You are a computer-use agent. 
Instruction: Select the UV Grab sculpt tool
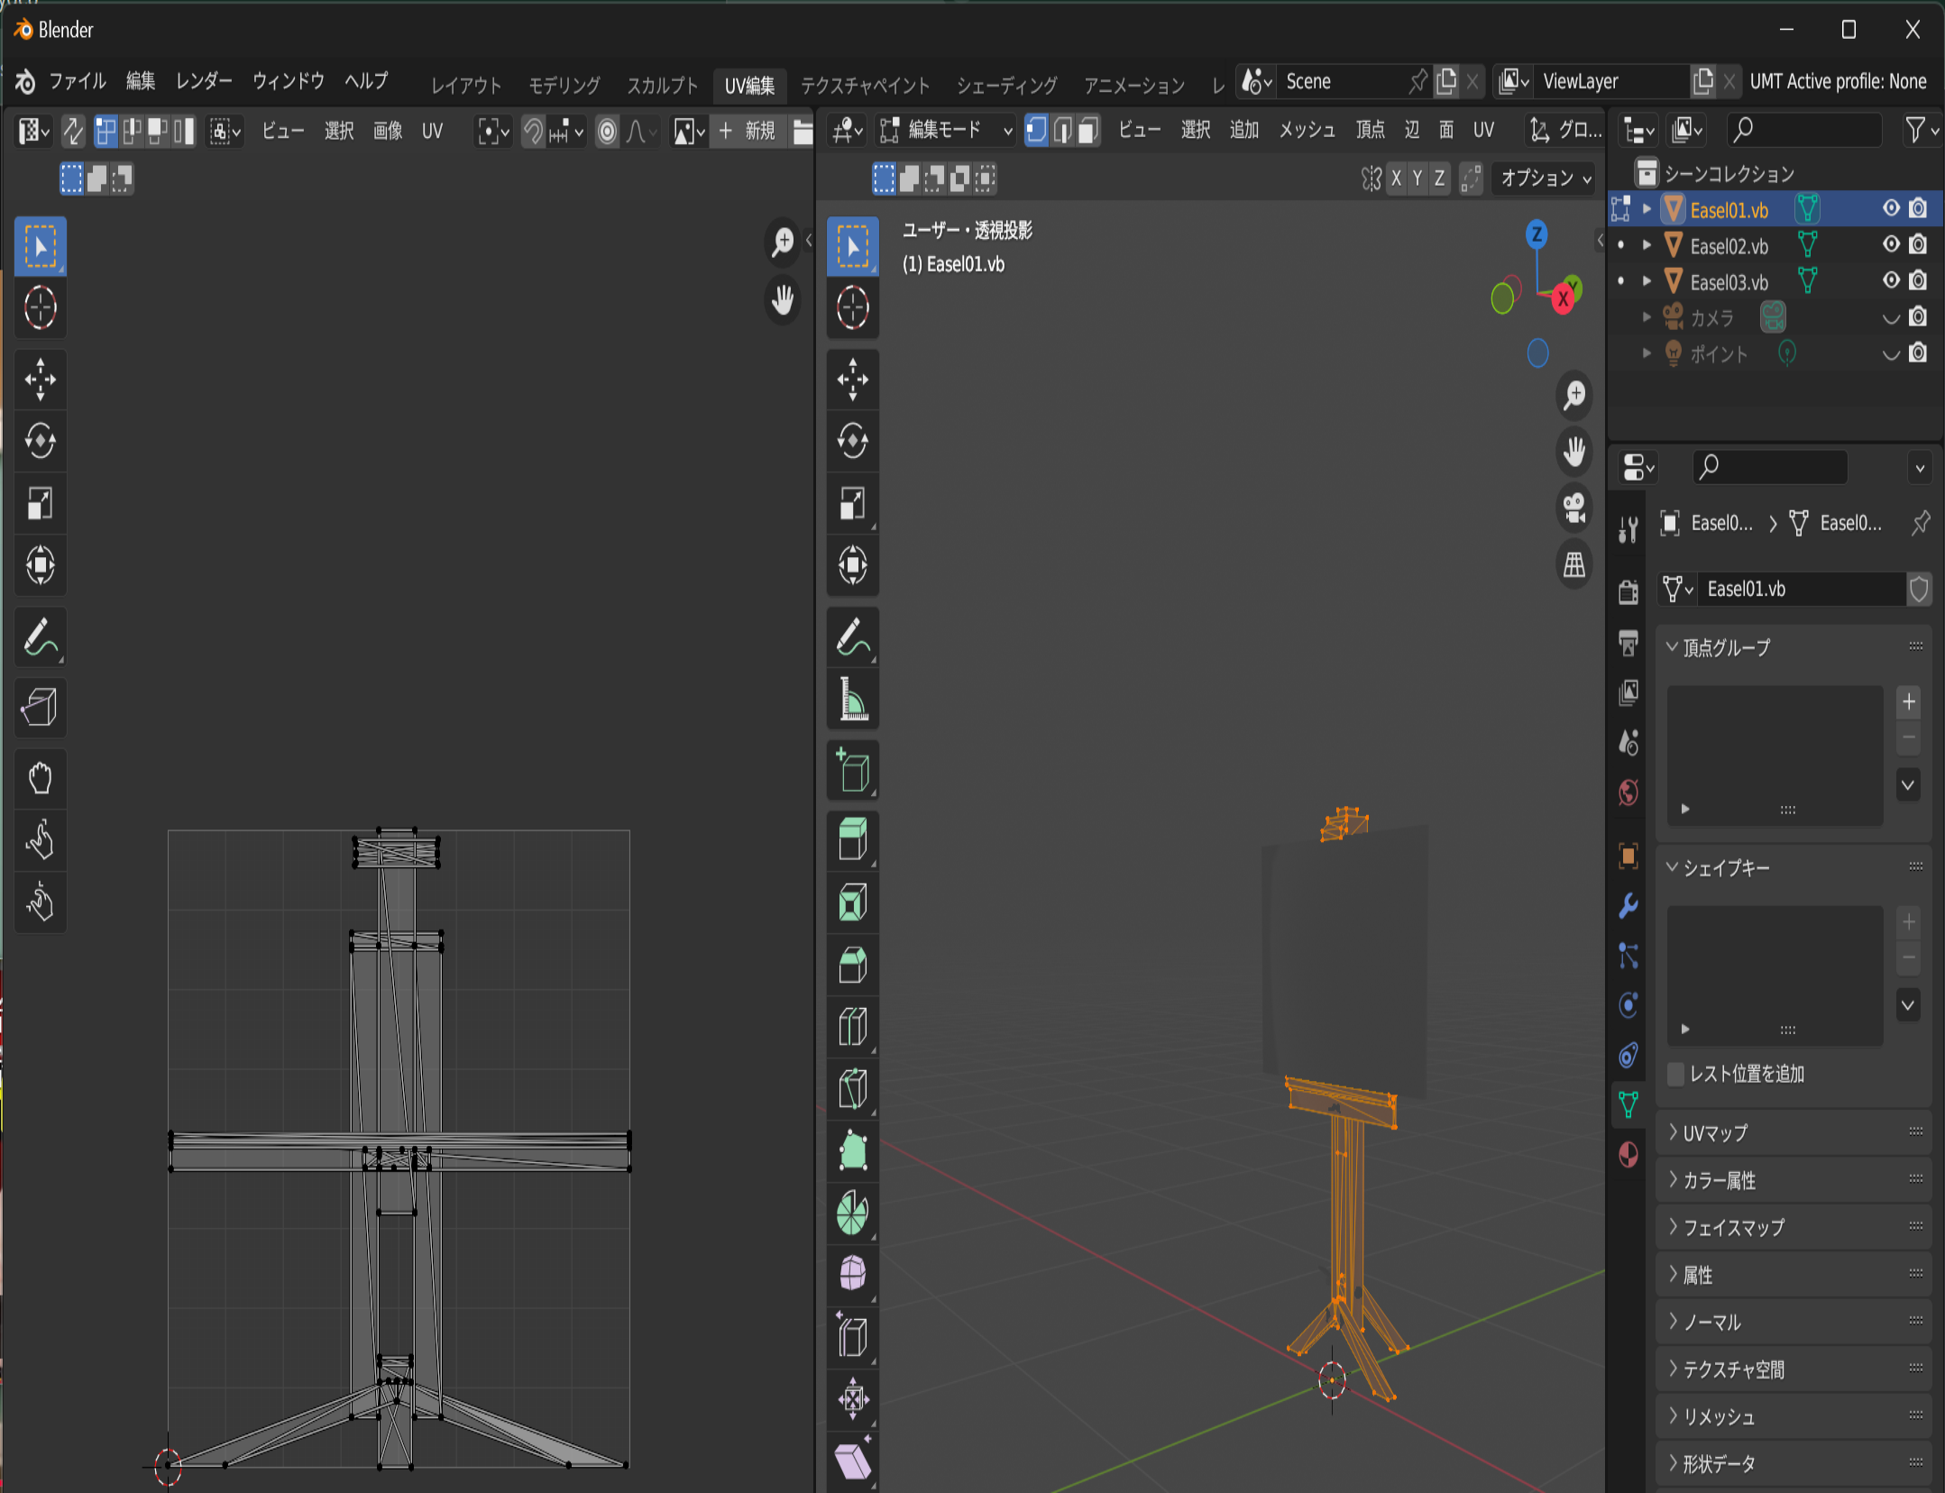pos(41,778)
